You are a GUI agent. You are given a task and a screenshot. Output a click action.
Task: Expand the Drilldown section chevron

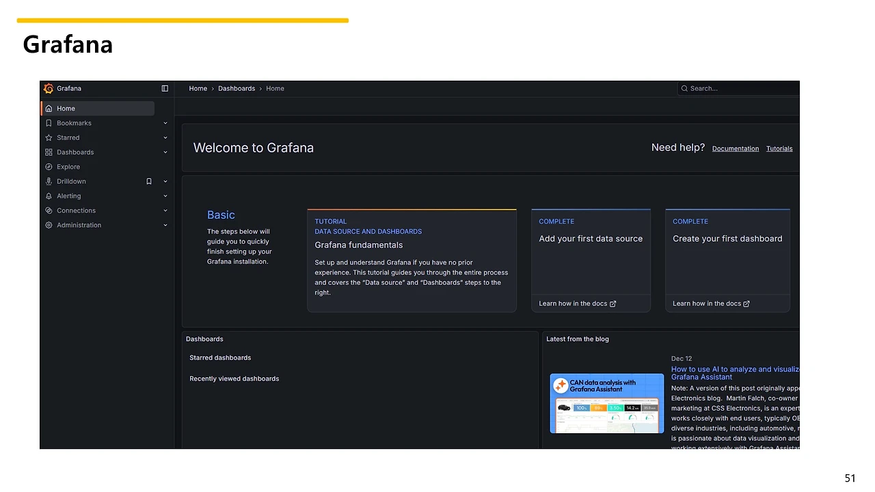[x=165, y=181]
